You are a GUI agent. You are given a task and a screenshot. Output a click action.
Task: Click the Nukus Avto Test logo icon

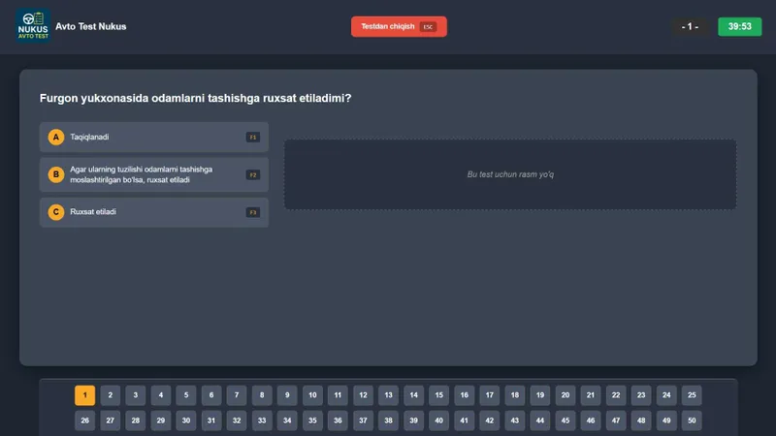tap(33, 26)
